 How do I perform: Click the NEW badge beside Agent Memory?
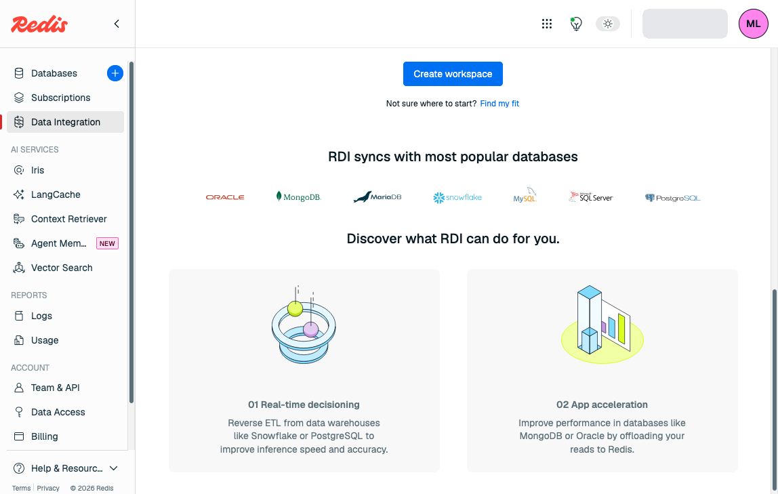[107, 243]
